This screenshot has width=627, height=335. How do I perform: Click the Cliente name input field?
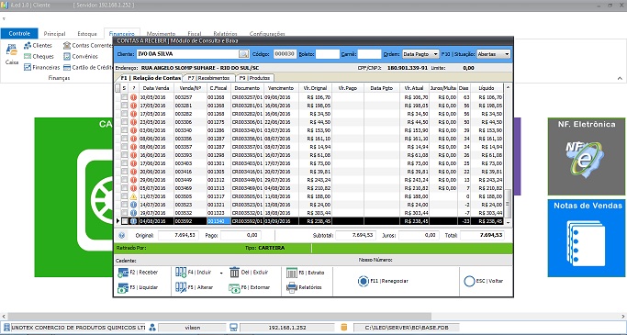pyautogui.click(x=187, y=54)
